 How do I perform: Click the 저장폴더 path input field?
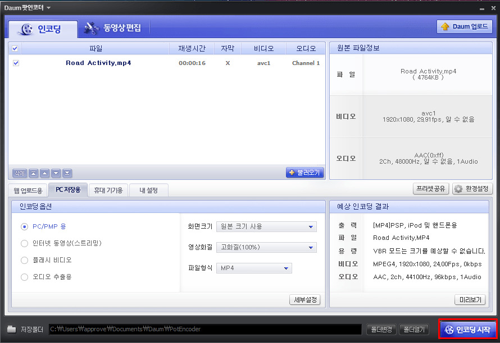click(x=206, y=330)
